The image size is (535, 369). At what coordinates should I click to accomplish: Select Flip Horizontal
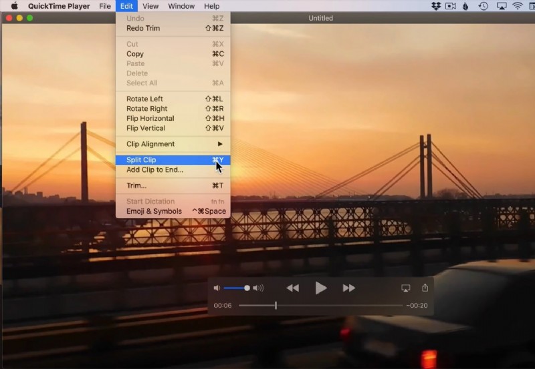click(x=173, y=119)
